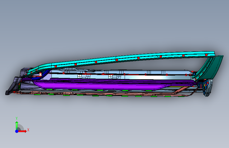Click the gray XY plane arc on the triad

pos(21,127)
